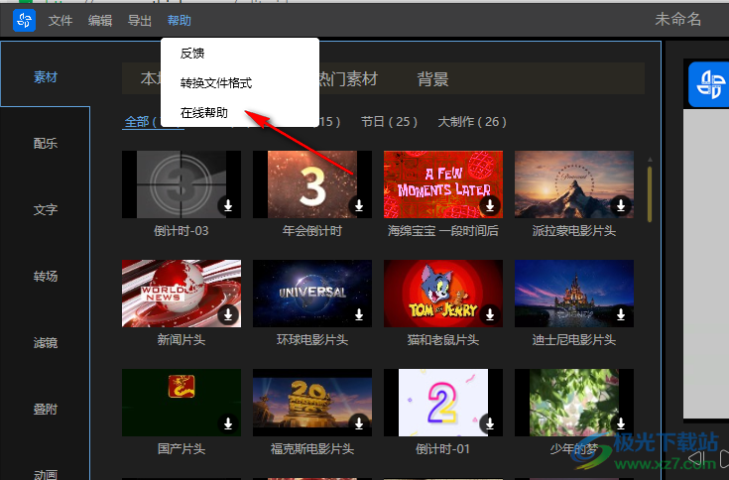Download the 猫和老鼠片头 clip
The height and width of the screenshot is (480, 729).
490,314
